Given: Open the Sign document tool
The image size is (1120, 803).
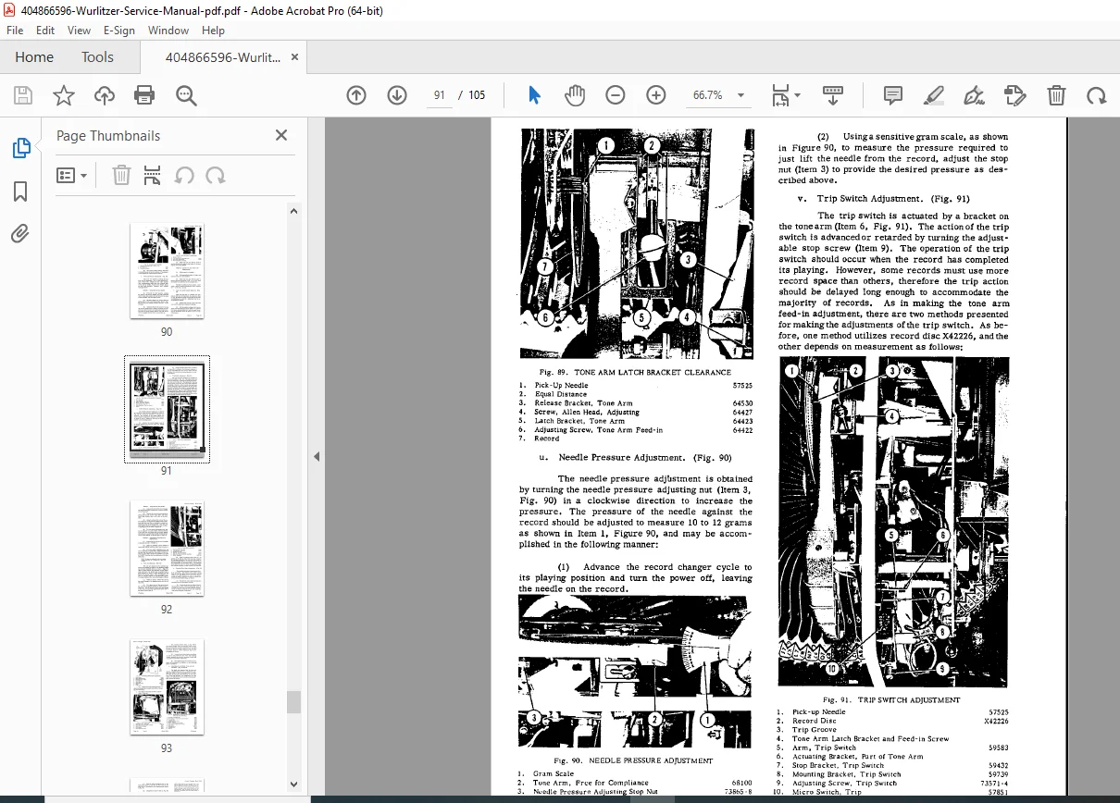Looking at the screenshot, I should (x=974, y=95).
